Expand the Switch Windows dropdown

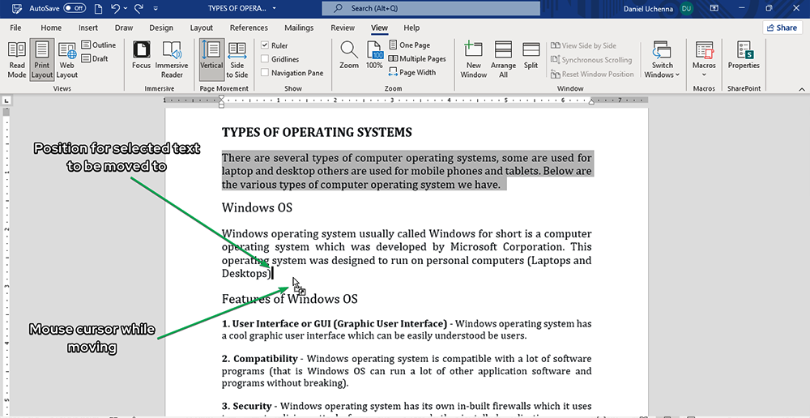663,59
